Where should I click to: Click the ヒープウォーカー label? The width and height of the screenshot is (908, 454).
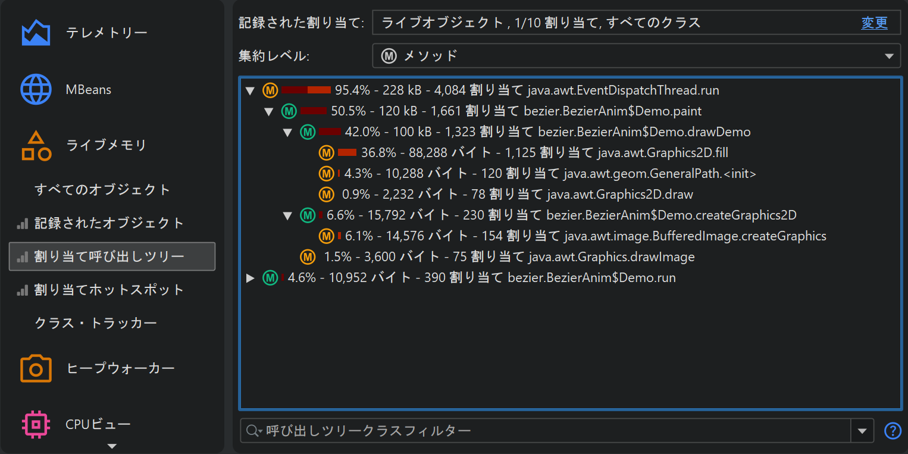click(121, 368)
